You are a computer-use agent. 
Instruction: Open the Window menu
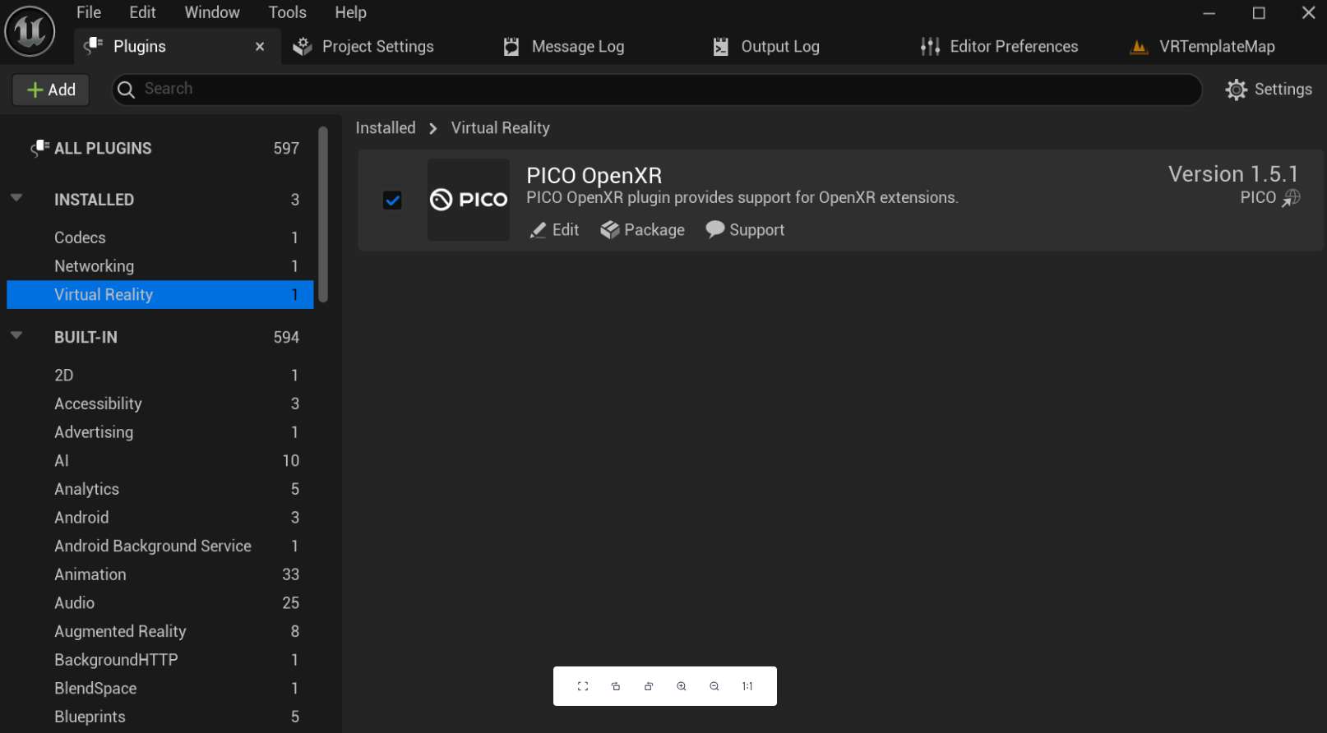(x=212, y=12)
